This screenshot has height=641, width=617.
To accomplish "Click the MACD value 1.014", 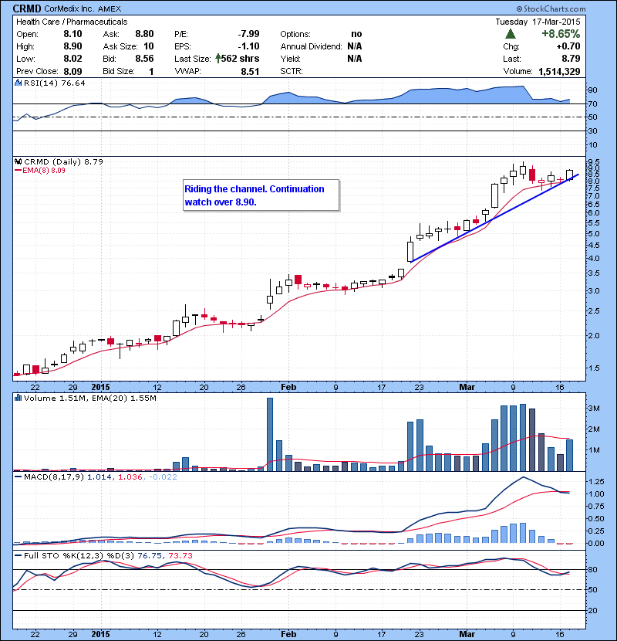I will pyautogui.click(x=99, y=477).
